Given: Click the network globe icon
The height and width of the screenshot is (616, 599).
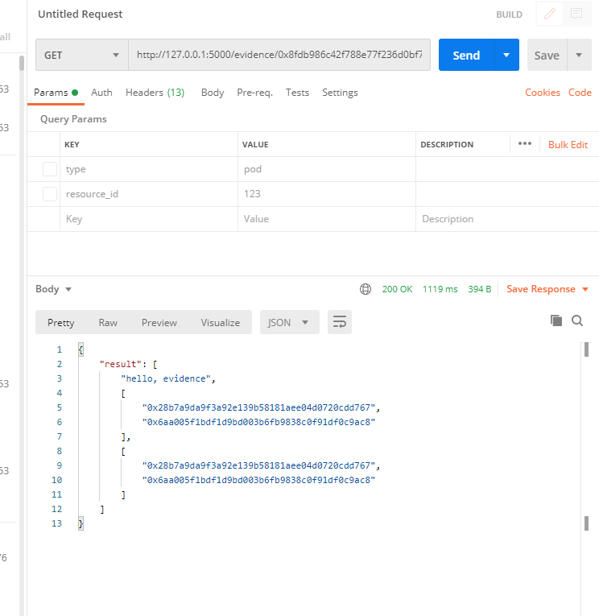Looking at the screenshot, I should 366,289.
